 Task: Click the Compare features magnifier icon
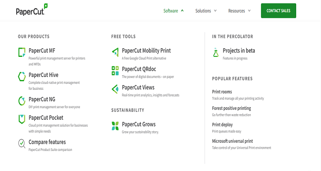pyautogui.click(x=22, y=144)
